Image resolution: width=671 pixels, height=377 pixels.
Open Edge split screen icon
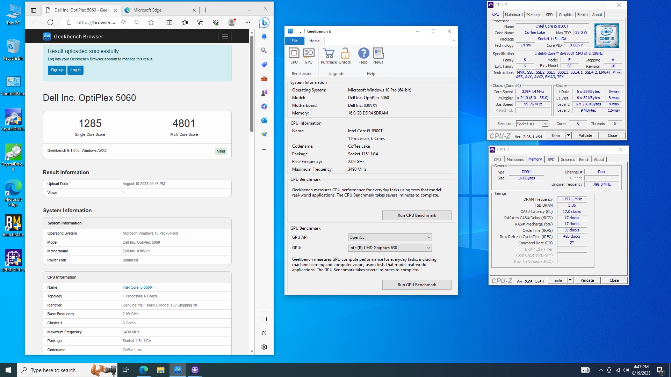[x=169, y=22]
